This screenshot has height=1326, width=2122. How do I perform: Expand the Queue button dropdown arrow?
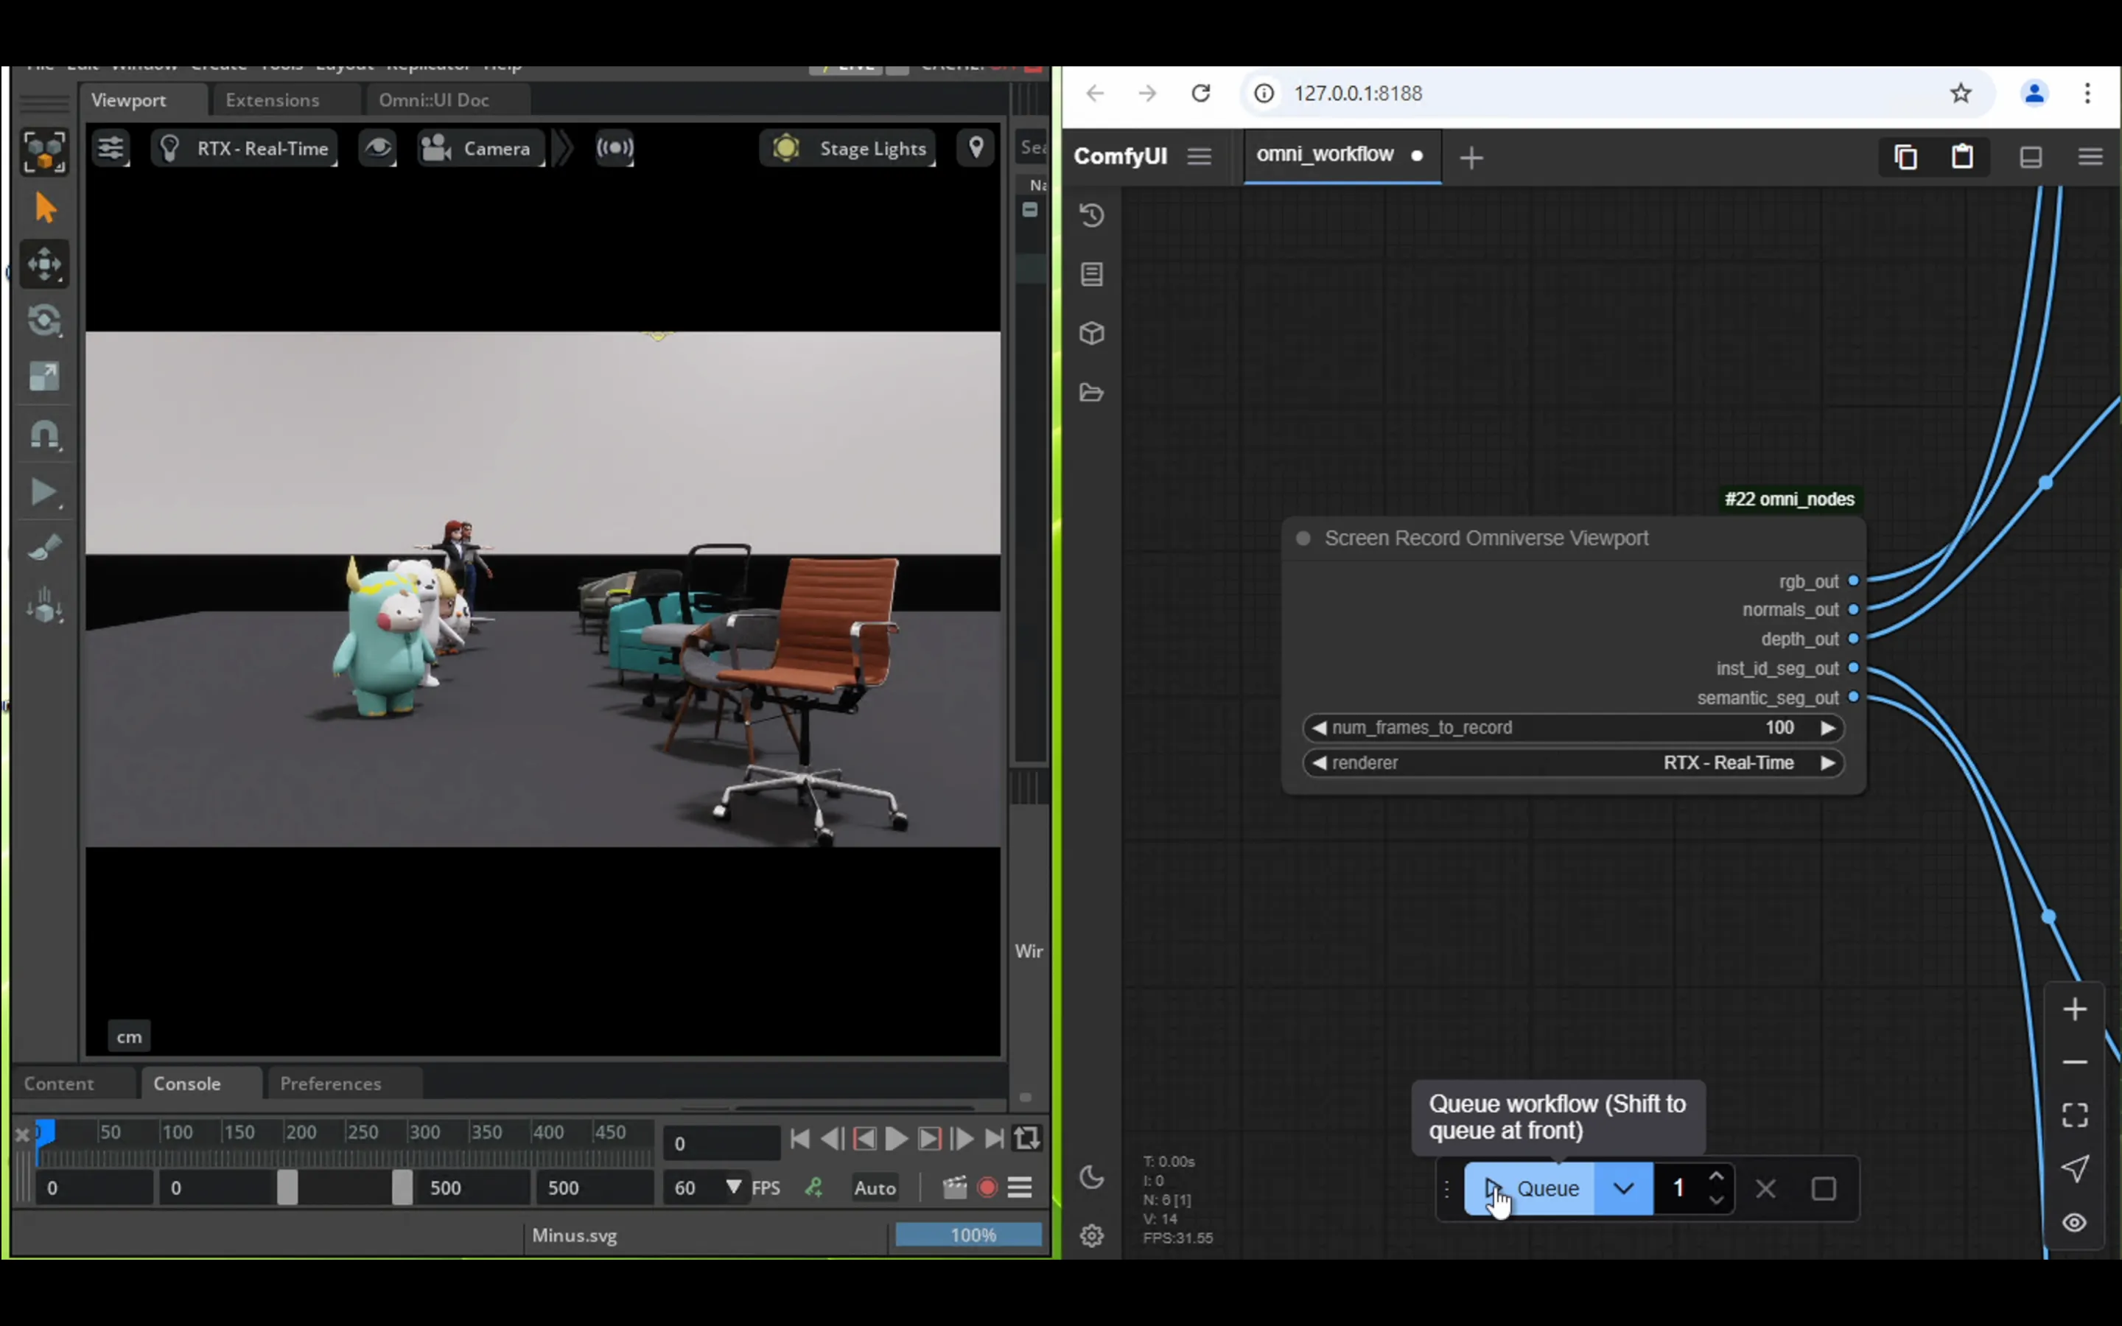point(1623,1188)
